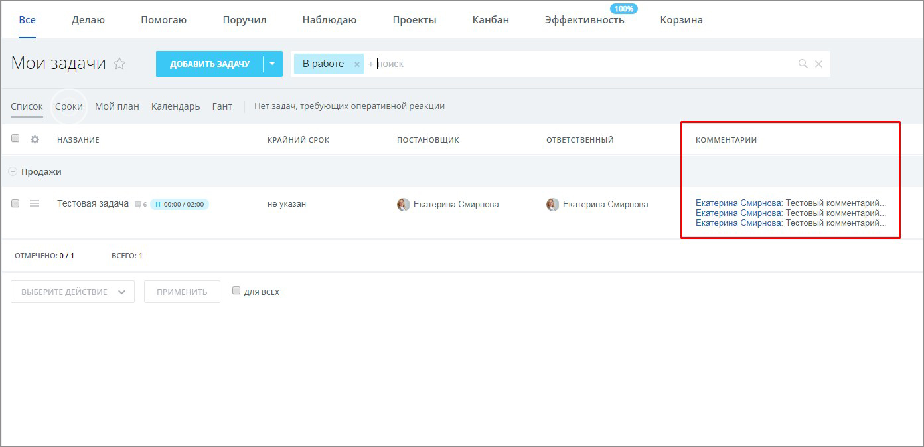Click the search magnifier icon

click(x=803, y=64)
